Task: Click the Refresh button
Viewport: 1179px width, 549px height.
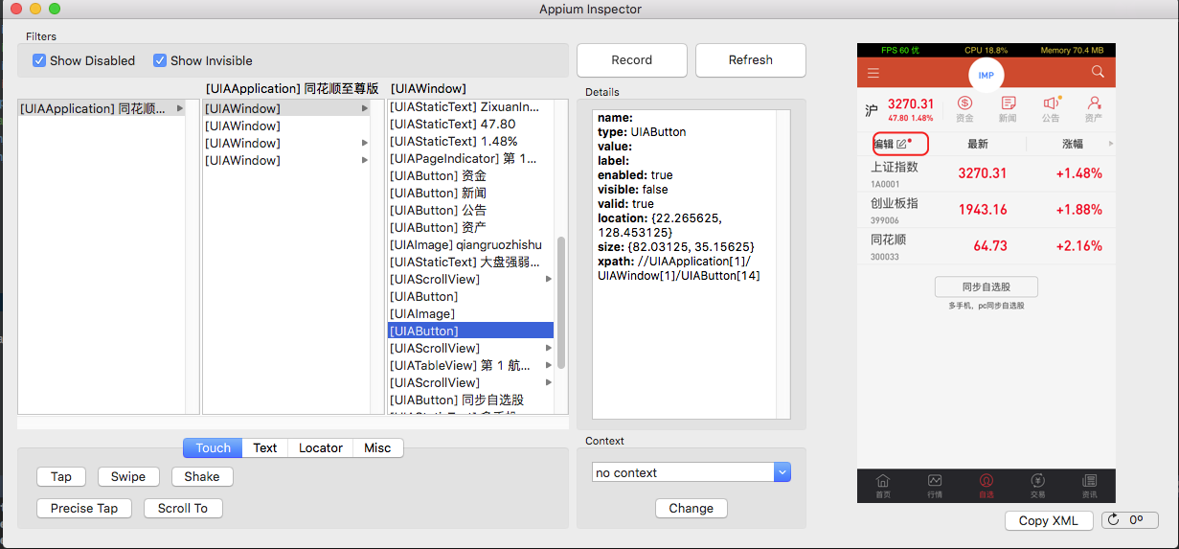Action: click(x=751, y=59)
